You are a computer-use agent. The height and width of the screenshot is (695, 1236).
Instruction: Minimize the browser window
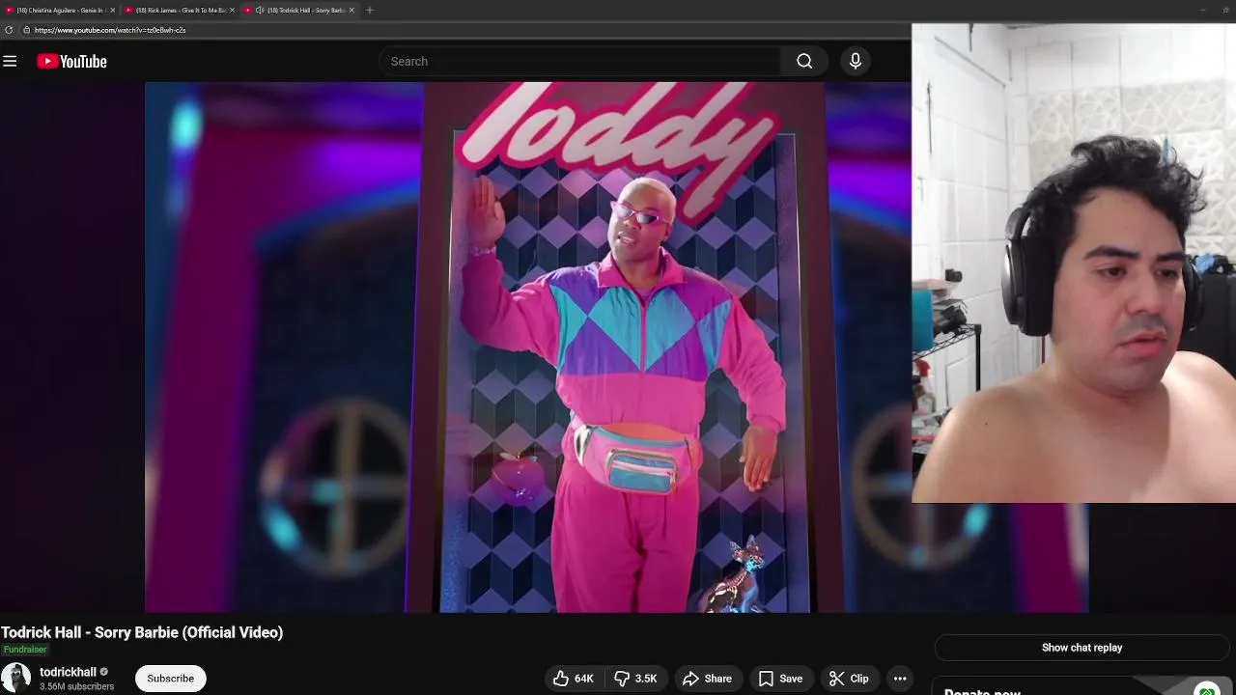coord(1202,10)
